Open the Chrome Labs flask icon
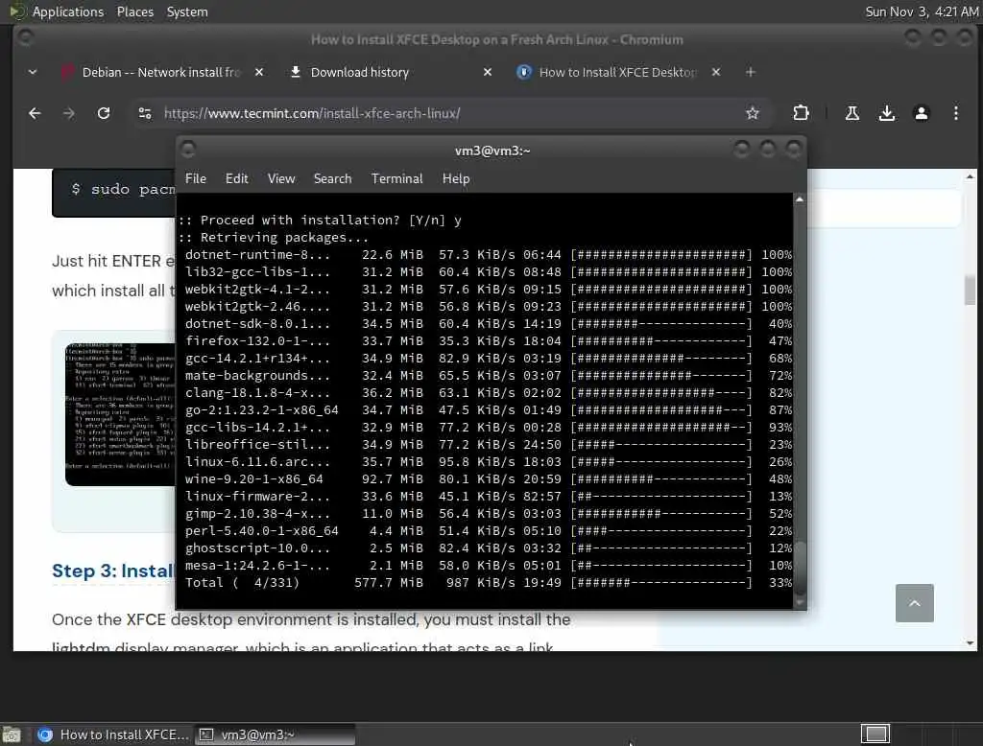983x746 pixels. pyautogui.click(x=852, y=113)
